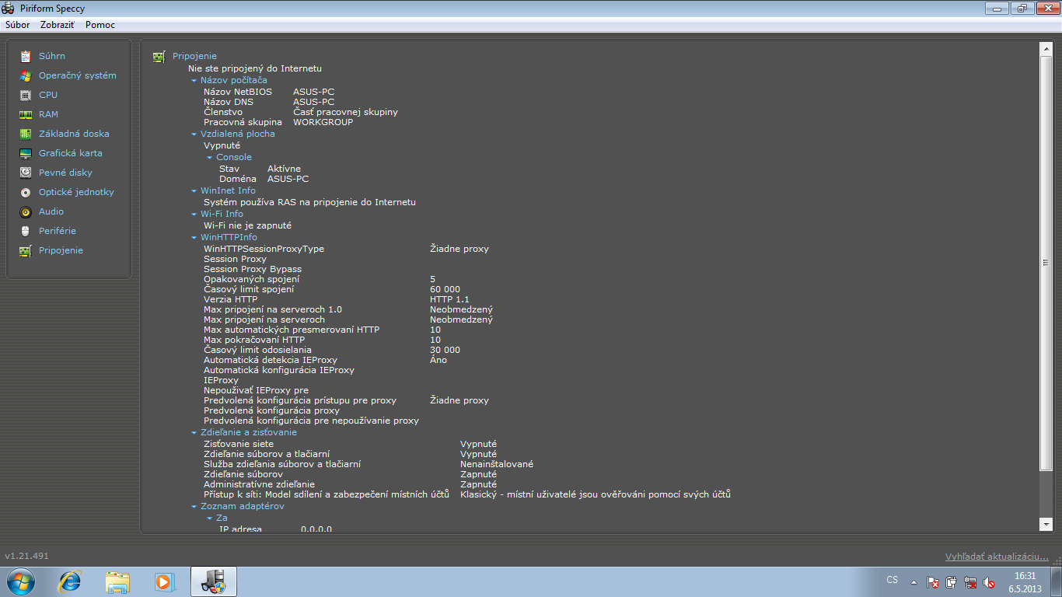Click the Speccy taskbar button

[x=213, y=581]
